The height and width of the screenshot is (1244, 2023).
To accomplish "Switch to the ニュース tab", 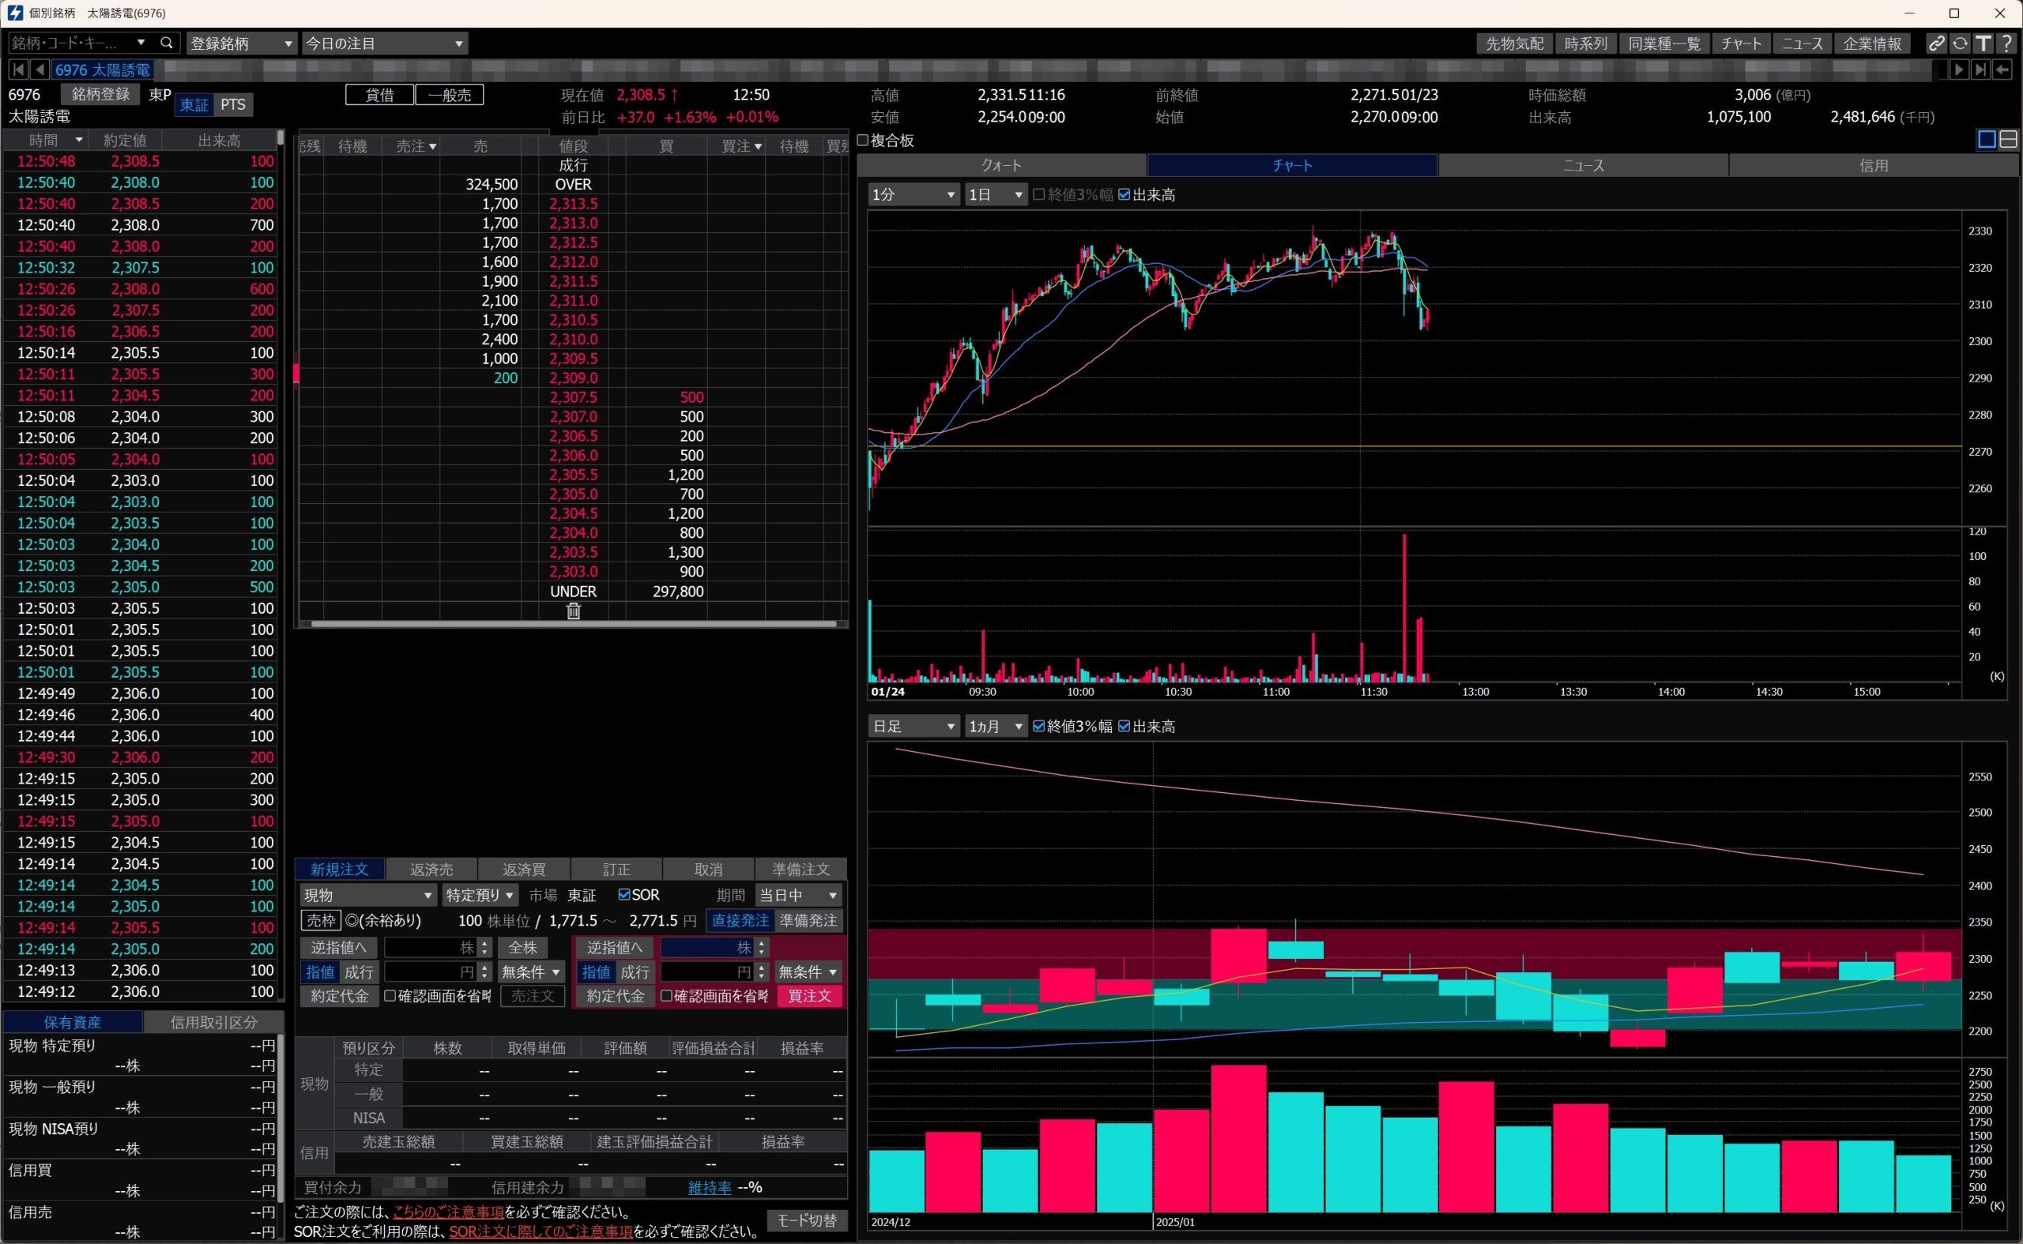I will click(x=1582, y=165).
